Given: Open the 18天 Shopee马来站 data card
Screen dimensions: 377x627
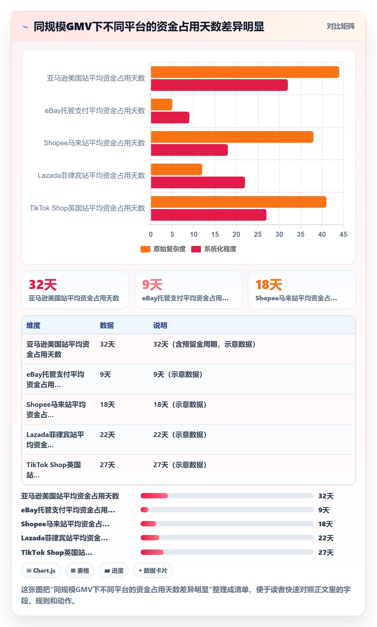Looking at the screenshot, I should [302, 290].
